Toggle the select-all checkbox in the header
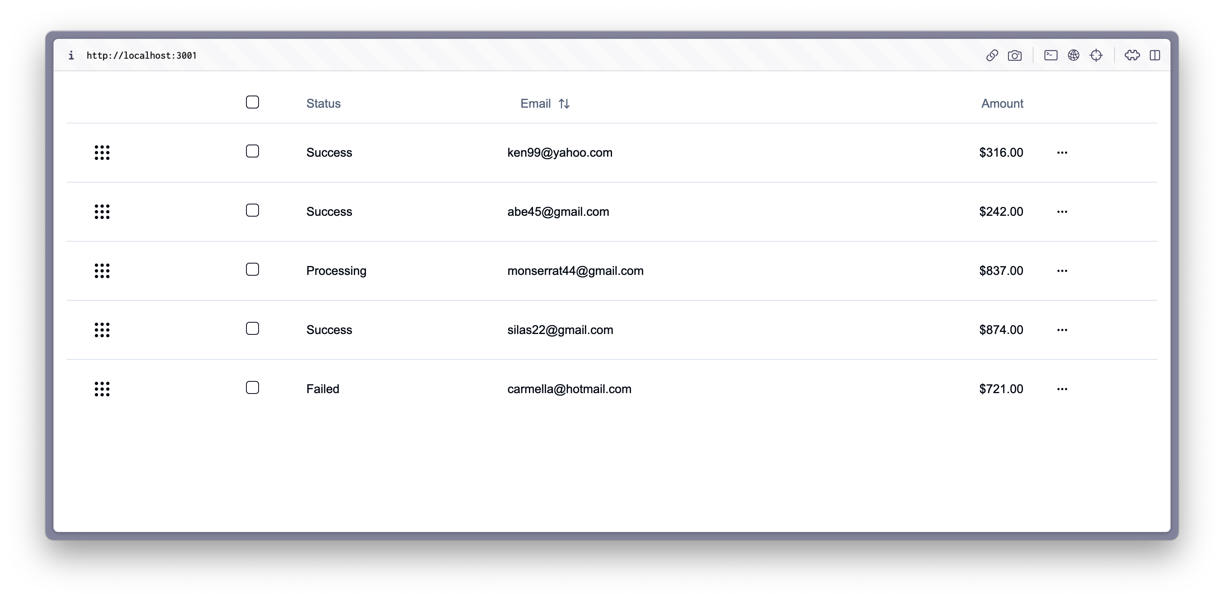This screenshot has height=600, width=1224. [x=253, y=102]
